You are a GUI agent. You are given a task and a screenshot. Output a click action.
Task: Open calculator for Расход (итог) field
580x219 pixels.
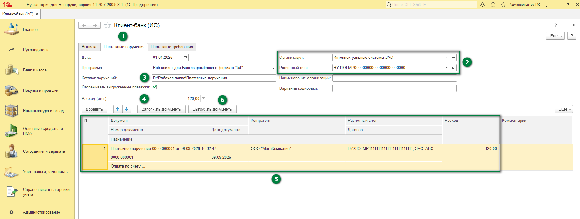[204, 98]
